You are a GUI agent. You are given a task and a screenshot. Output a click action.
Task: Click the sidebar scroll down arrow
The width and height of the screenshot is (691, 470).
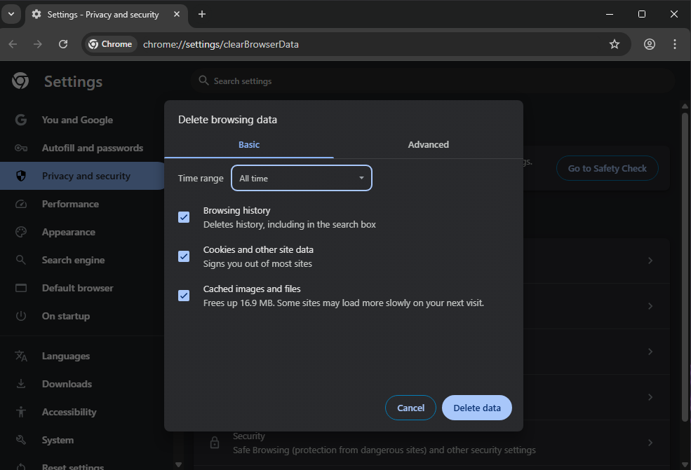pos(178,464)
